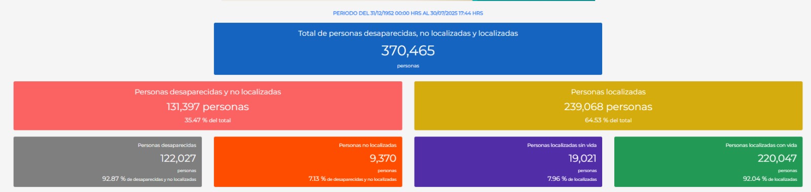Image resolution: width=811 pixels, height=192 pixels.
Task: Click the 220,047 figure in green card
Action: pos(777,158)
